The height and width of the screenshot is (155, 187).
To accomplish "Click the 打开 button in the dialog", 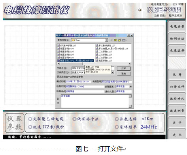I will click(x=124, y=69).
